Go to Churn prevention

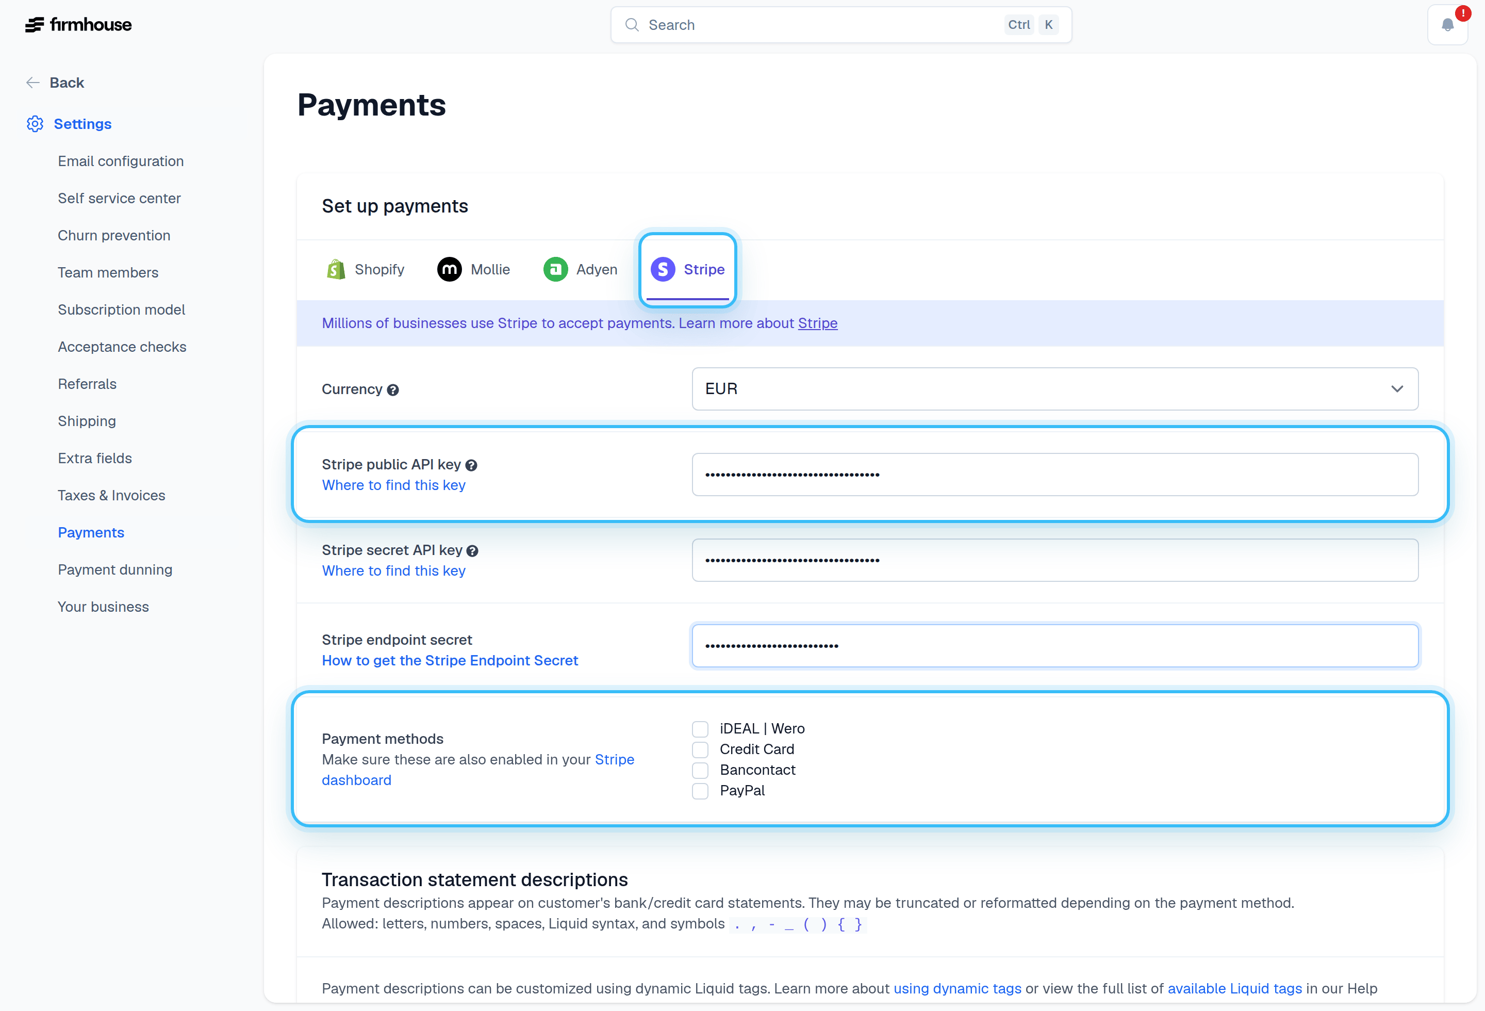pyautogui.click(x=114, y=235)
